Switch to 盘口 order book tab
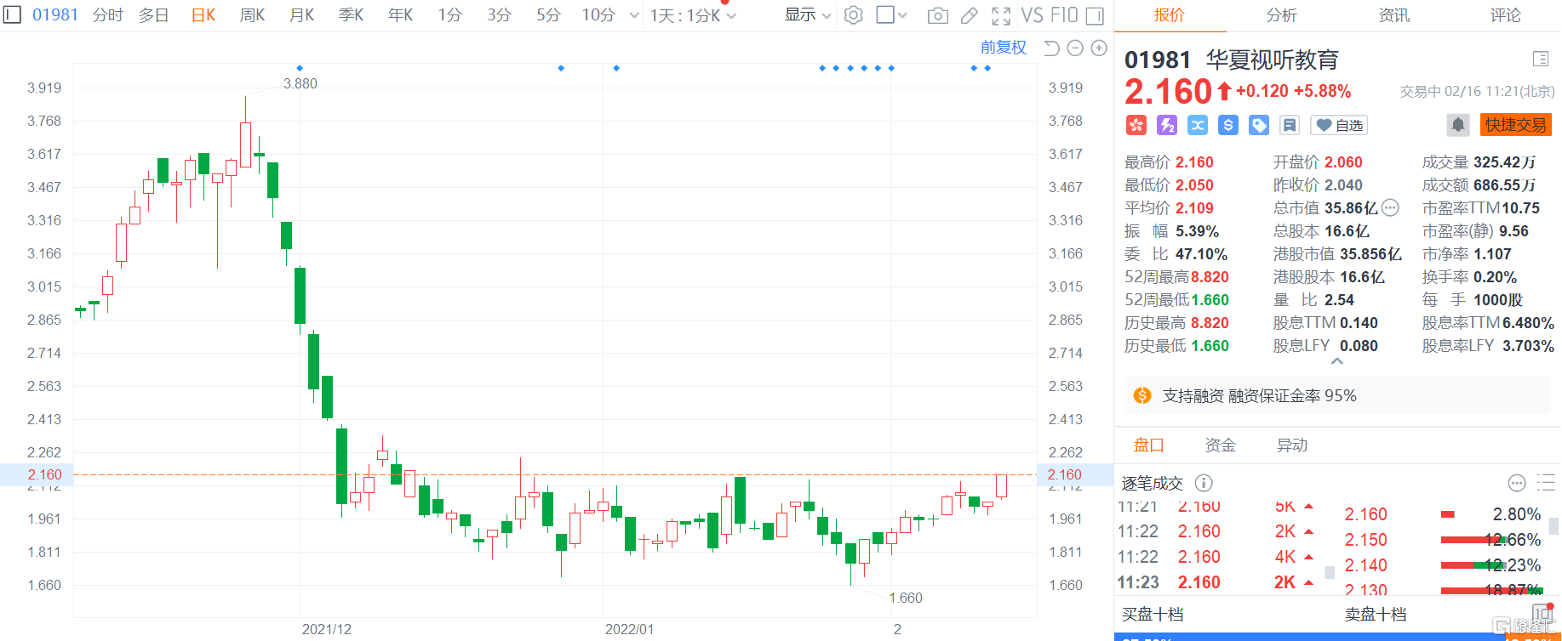This screenshot has width=1562, height=641. click(1148, 445)
